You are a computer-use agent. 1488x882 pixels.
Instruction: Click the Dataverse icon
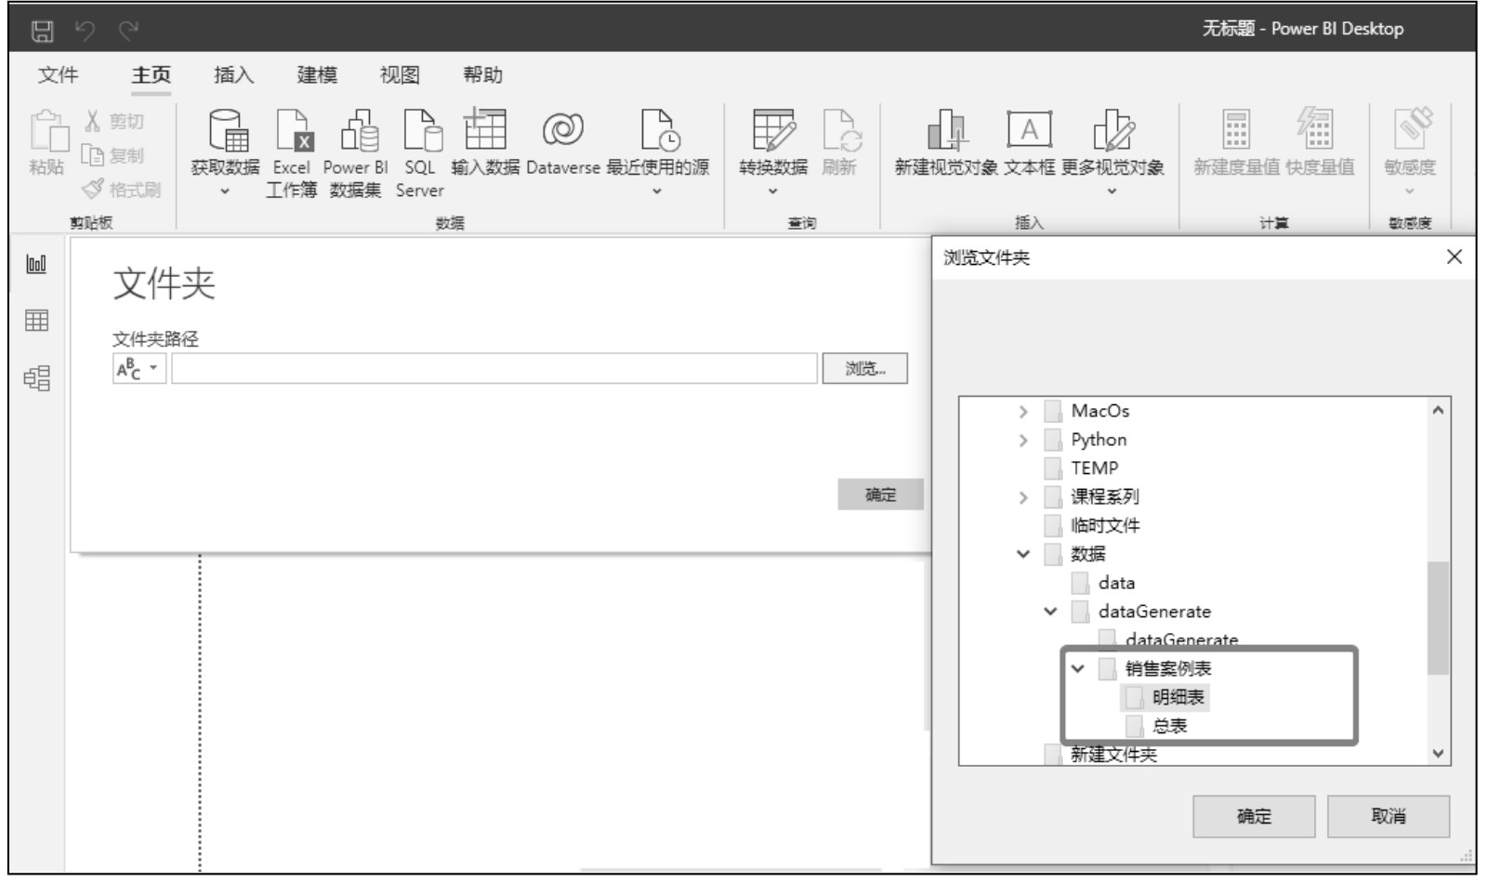tap(563, 129)
